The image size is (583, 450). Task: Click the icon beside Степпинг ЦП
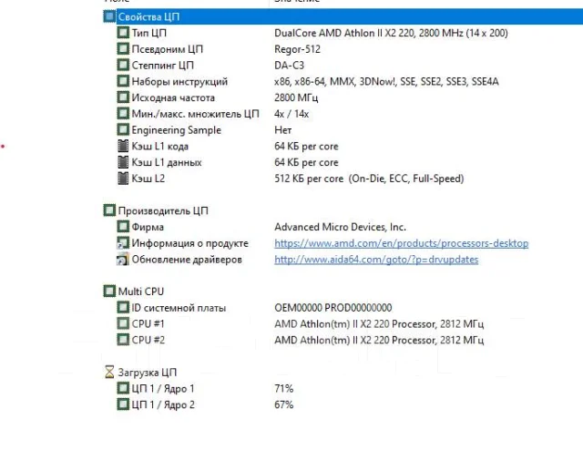[123, 65]
